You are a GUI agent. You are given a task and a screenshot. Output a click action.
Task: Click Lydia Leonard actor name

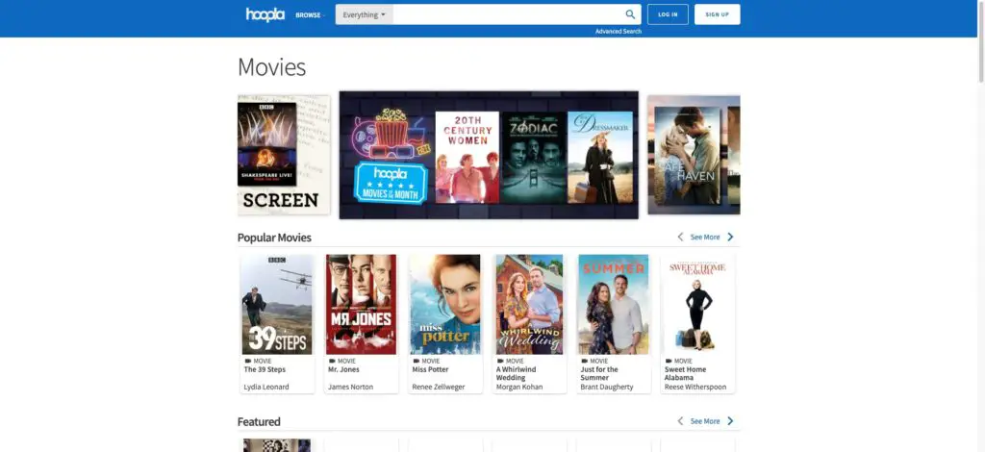[x=266, y=388]
